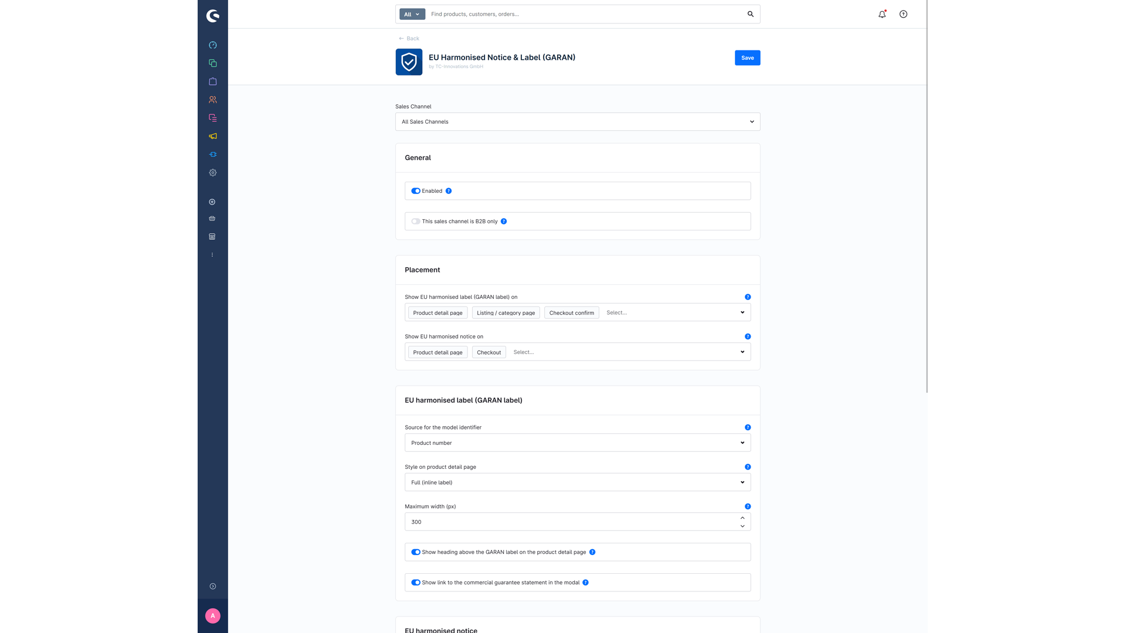Show help for Maximum width field

[x=748, y=506]
